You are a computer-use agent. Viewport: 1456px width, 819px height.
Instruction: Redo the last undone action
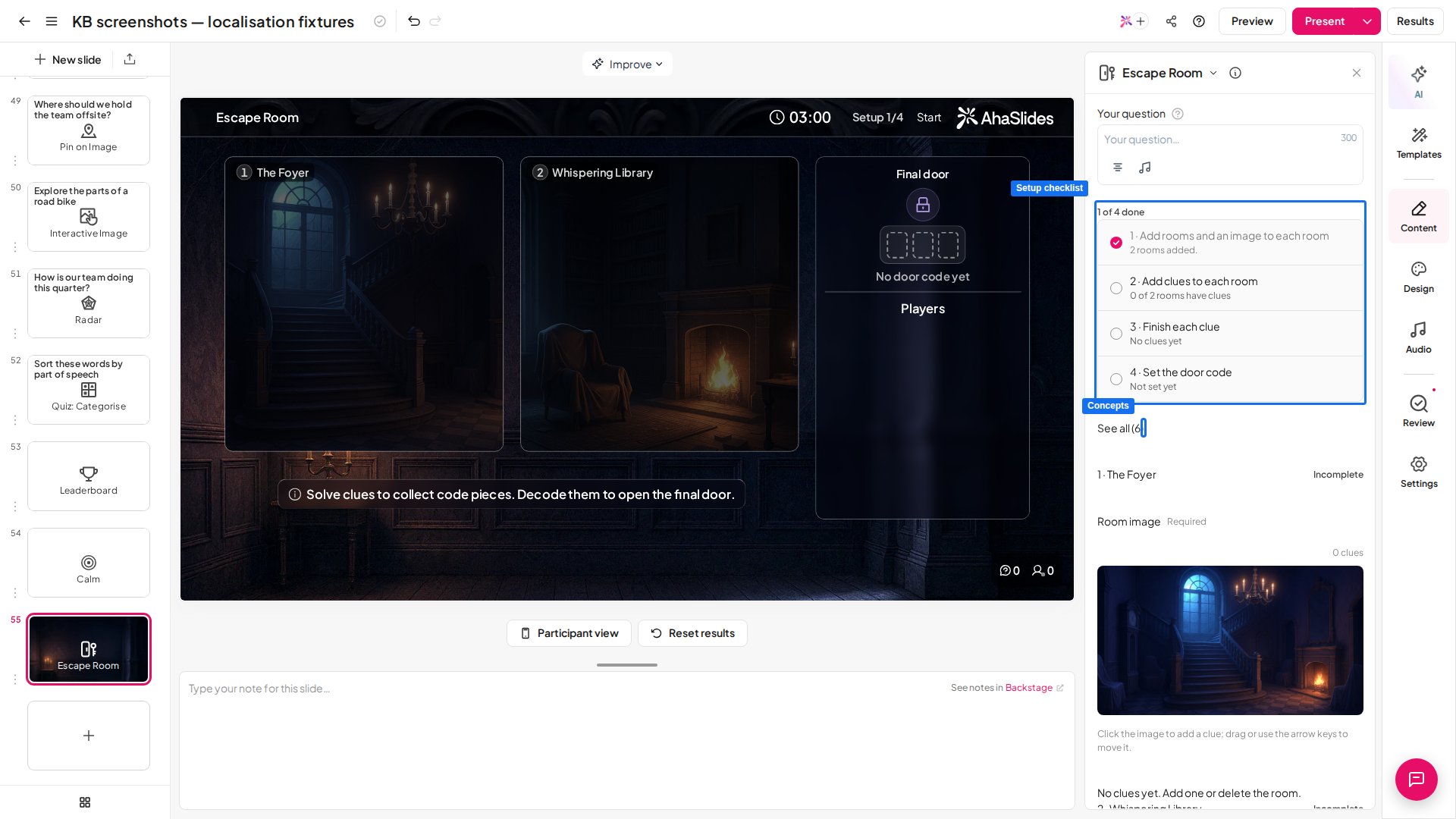coord(435,21)
